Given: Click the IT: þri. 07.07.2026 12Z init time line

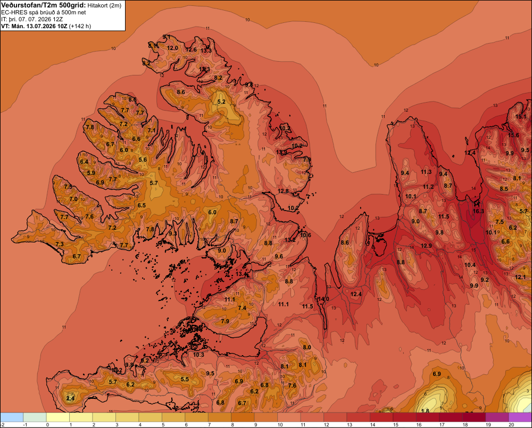Looking at the screenshot, I should coord(32,19).
